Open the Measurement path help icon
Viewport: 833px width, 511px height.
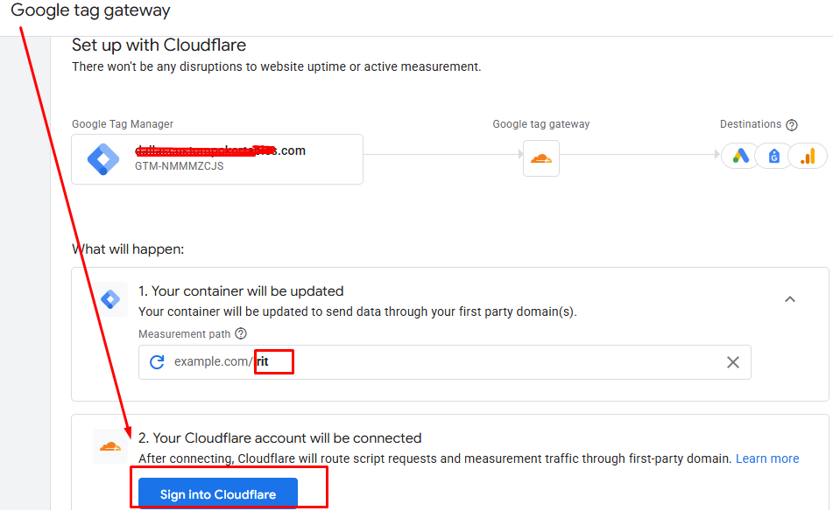(x=241, y=333)
